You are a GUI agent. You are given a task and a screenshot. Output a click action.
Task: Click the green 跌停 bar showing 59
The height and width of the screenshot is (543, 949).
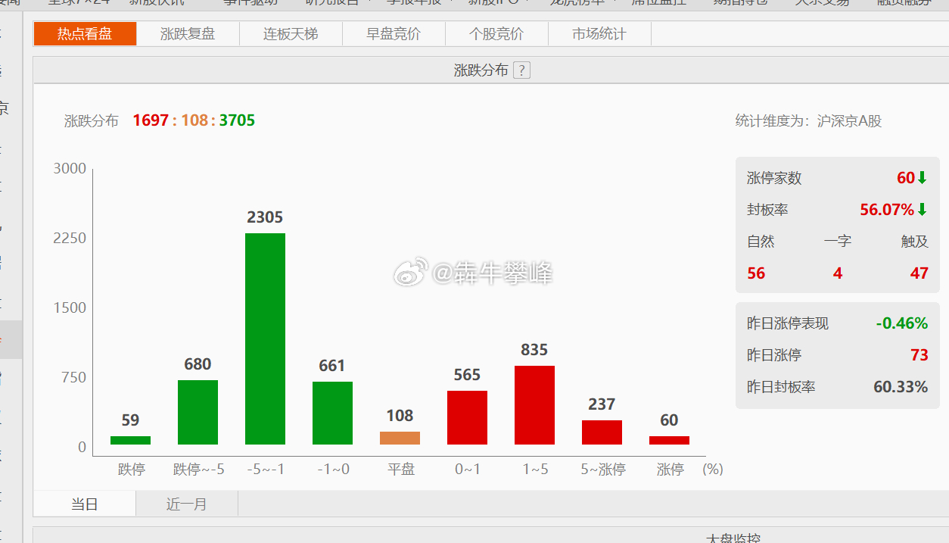click(x=130, y=440)
